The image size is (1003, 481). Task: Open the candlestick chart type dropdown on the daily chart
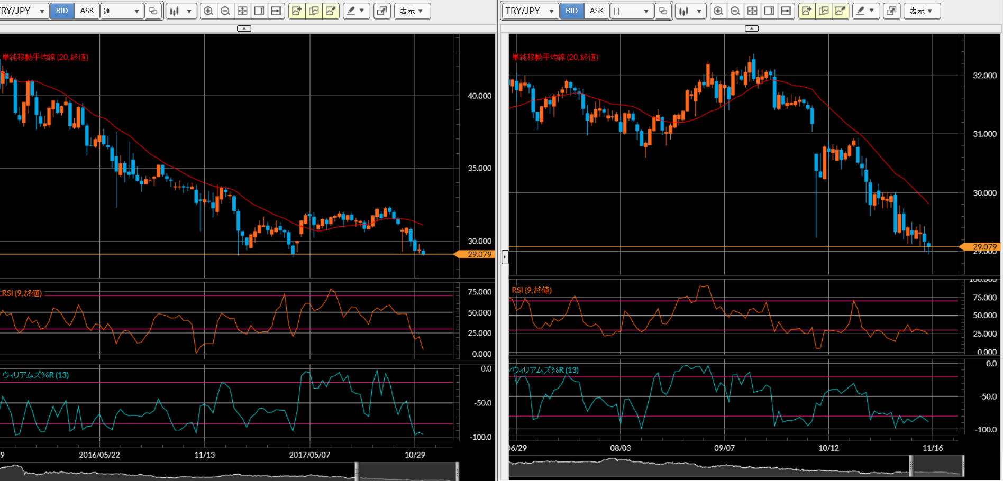point(691,11)
